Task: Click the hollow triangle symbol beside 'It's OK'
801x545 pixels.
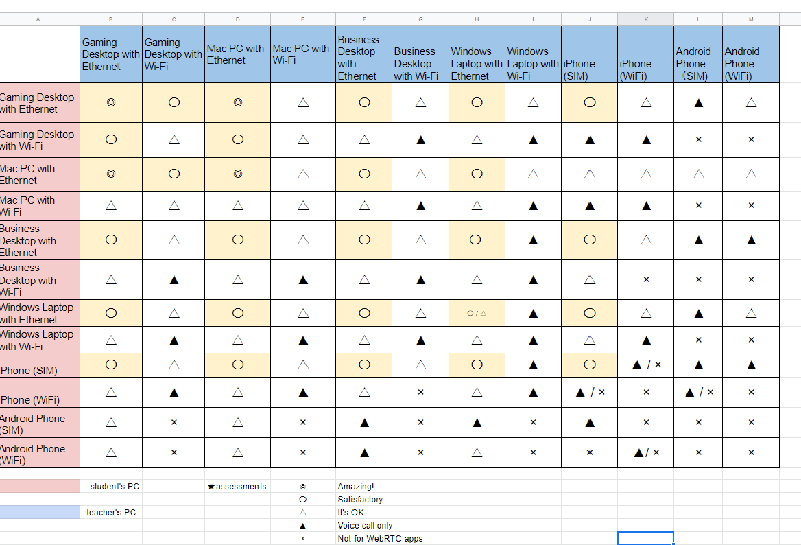Action: click(303, 512)
